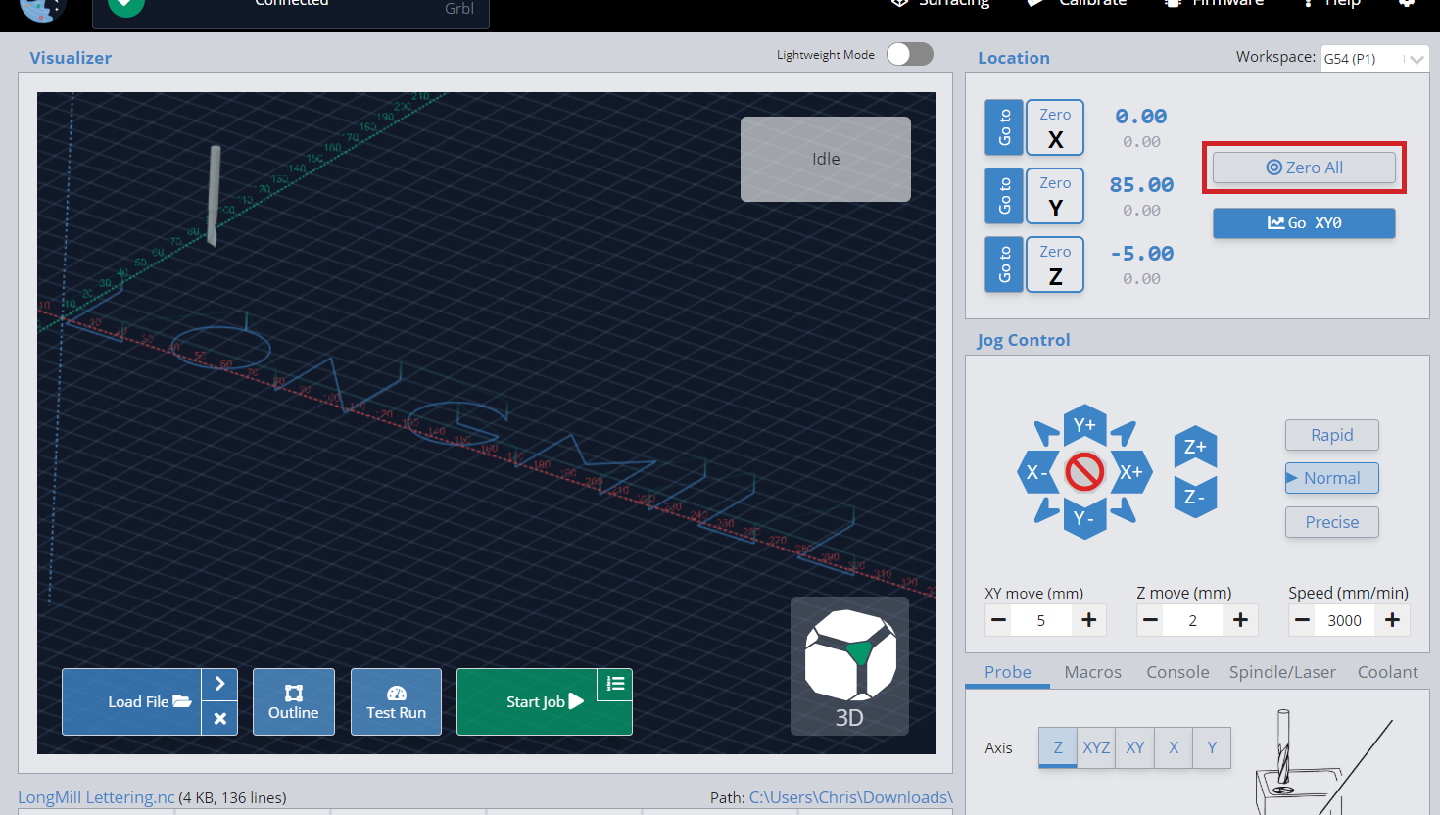Screen dimensions: 1440x815
Task: Select the Rapid jog preset
Action: [1331, 435]
